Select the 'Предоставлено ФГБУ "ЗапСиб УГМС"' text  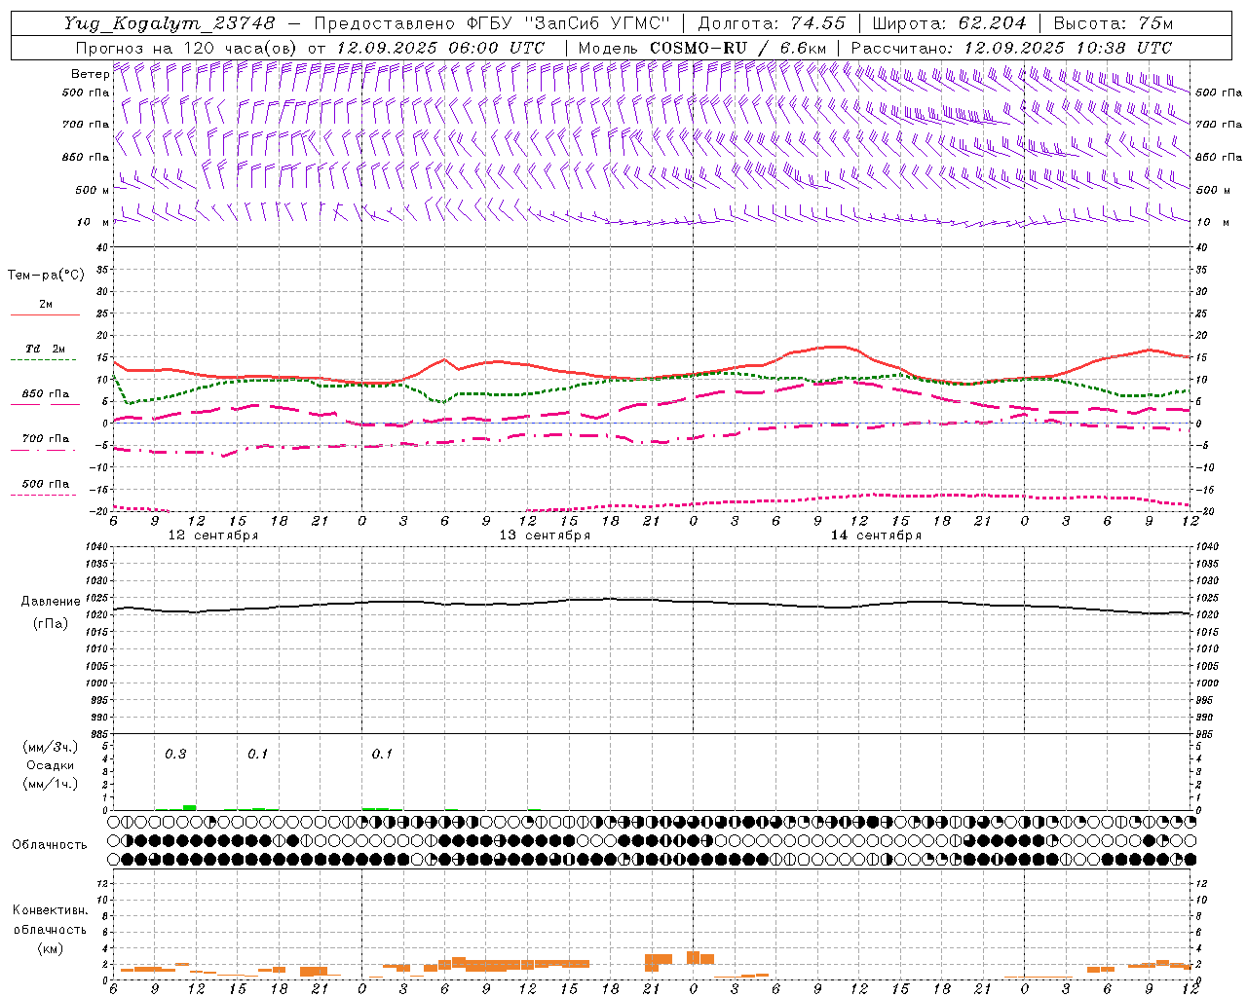pyautogui.click(x=492, y=23)
